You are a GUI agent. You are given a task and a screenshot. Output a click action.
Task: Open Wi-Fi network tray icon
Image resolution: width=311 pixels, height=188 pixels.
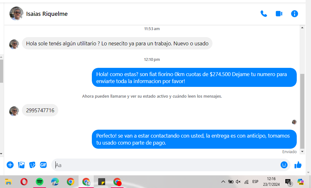pos(246,182)
